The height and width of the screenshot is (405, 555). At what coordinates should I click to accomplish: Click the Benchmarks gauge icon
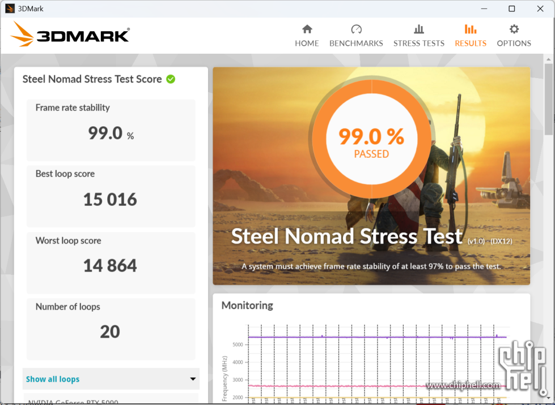pyautogui.click(x=356, y=29)
